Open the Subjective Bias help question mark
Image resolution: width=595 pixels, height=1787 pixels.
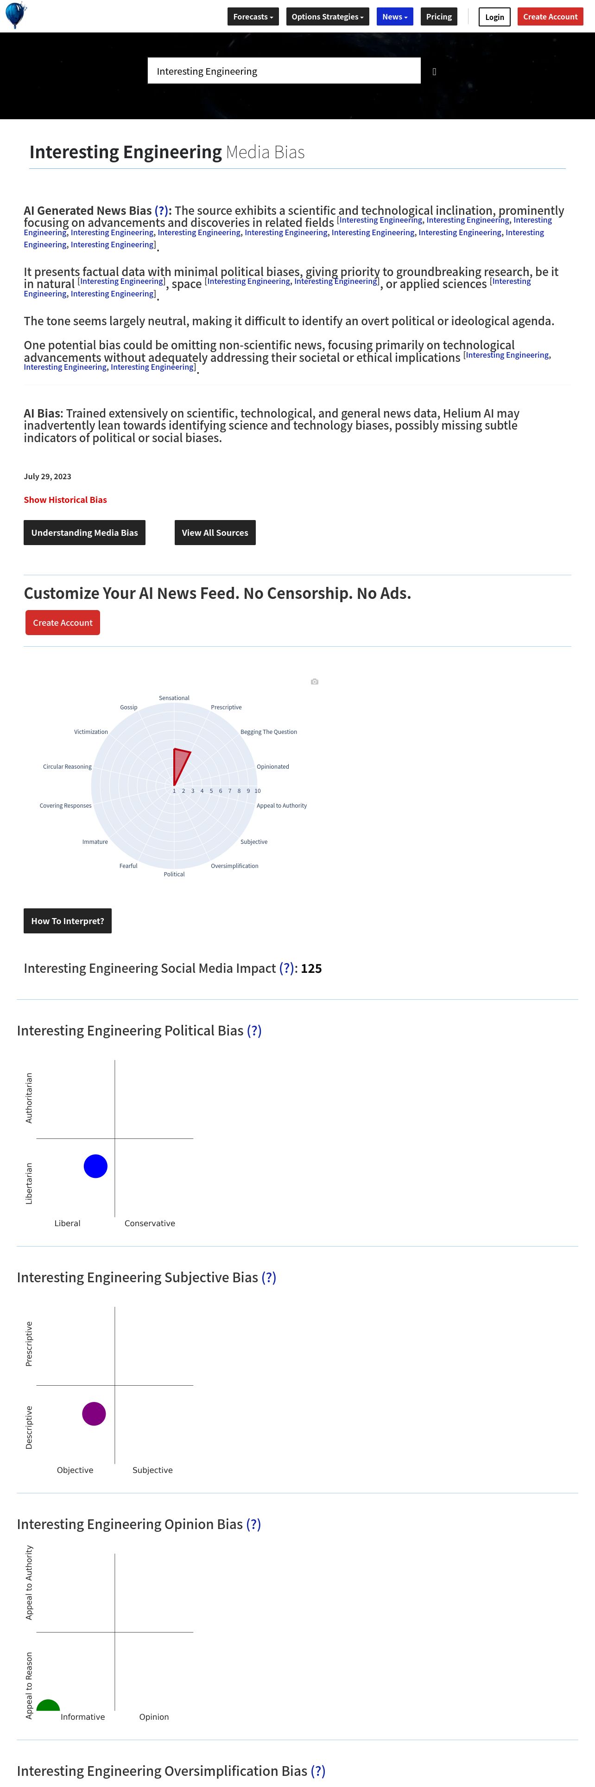(x=269, y=1278)
